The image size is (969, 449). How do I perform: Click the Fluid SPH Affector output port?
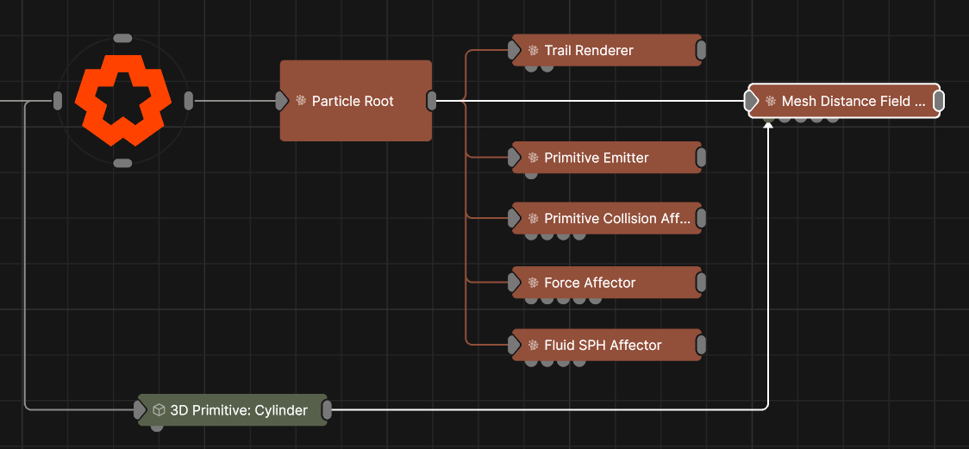click(701, 346)
